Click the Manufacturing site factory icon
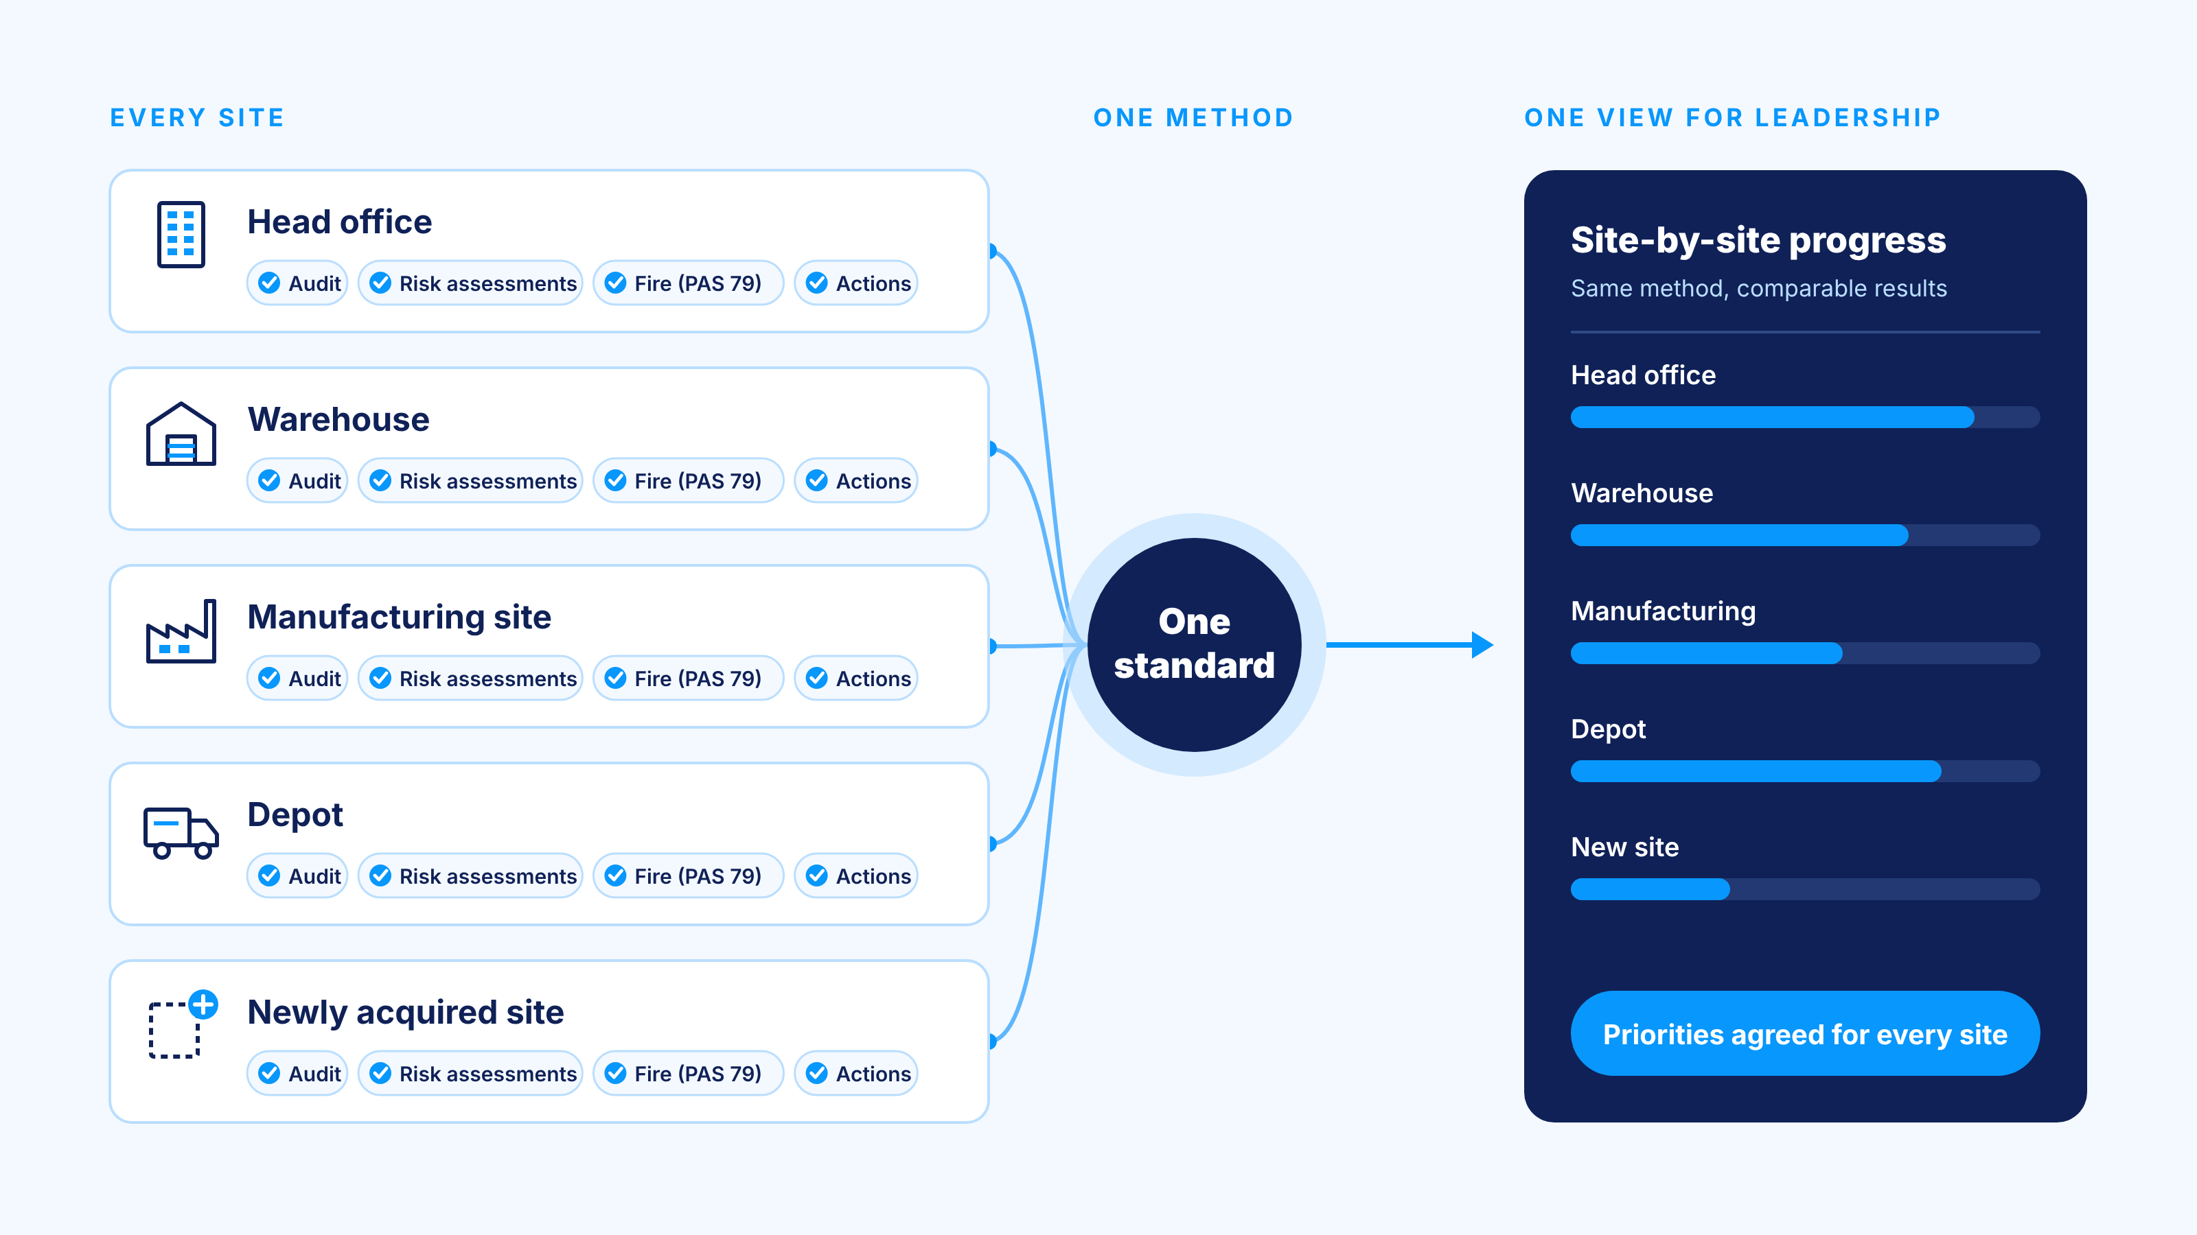Viewport: 2197px width, 1235px height. pyautogui.click(x=181, y=631)
